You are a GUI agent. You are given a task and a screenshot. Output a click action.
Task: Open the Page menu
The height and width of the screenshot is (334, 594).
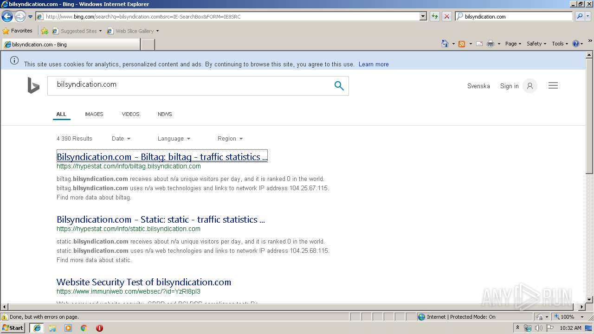click(513, 44)
